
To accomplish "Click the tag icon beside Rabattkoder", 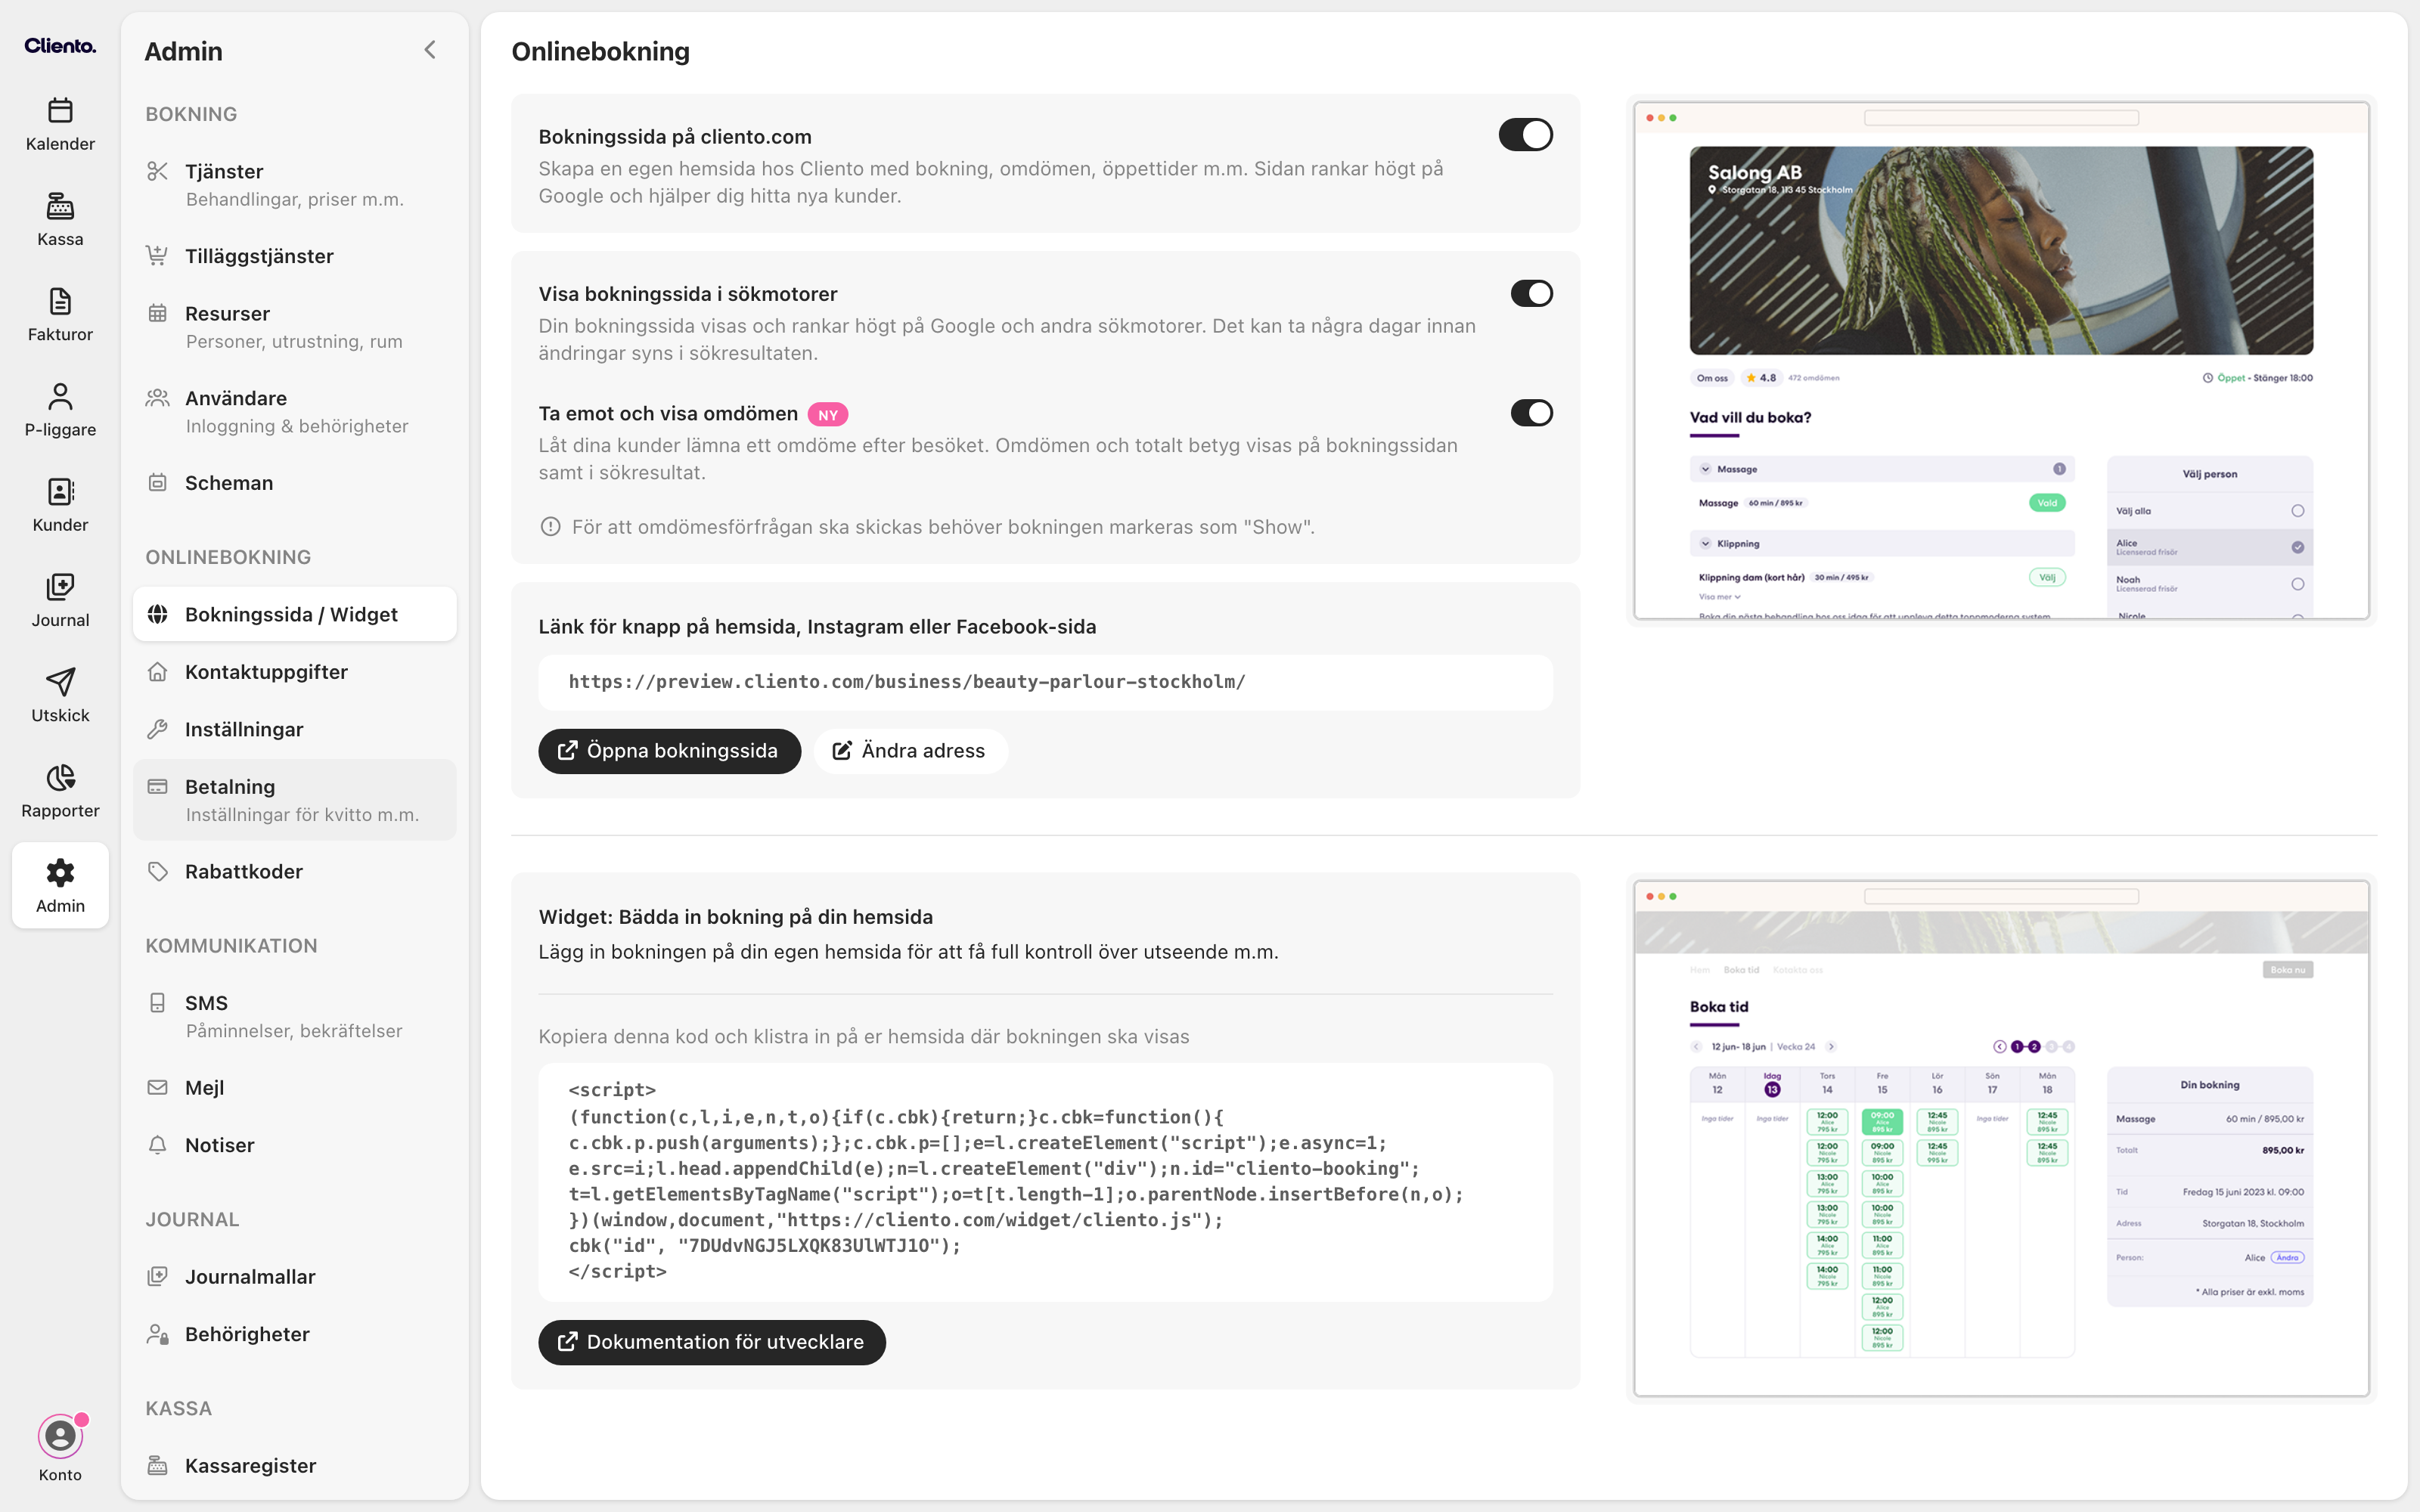I will point(157,871).
